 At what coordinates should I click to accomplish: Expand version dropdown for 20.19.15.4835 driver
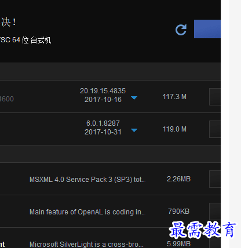tap(134, 98)
